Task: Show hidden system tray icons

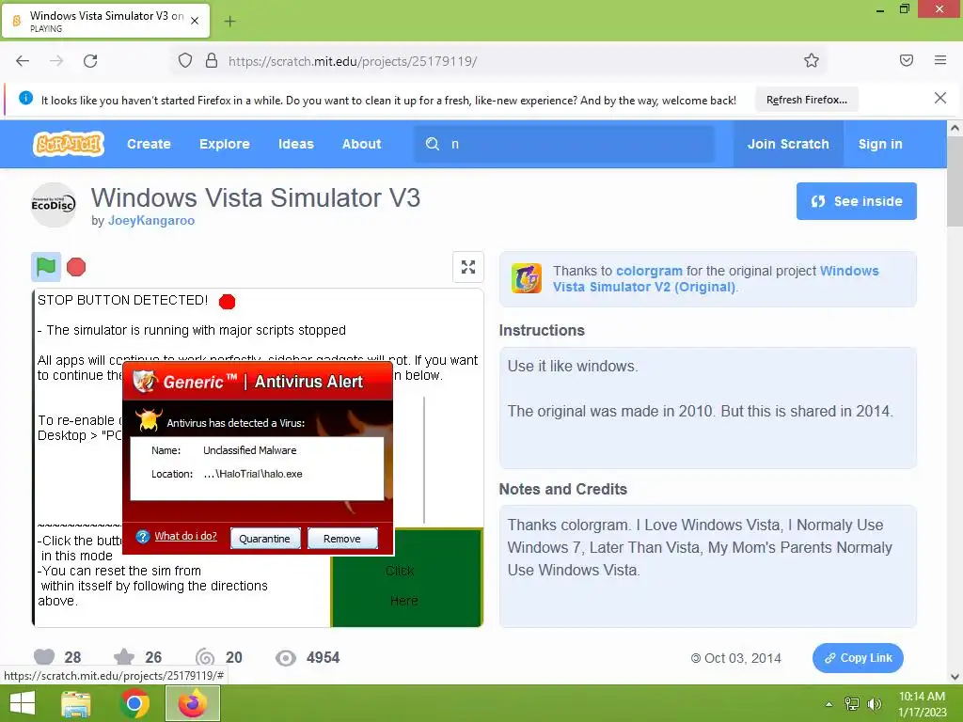Action: pyautogui.click(x=829, y=704)
